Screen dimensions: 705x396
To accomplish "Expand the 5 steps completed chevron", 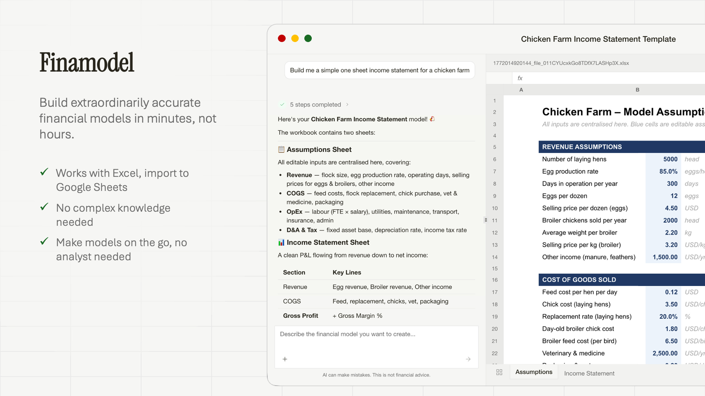I will click(347, 105).
